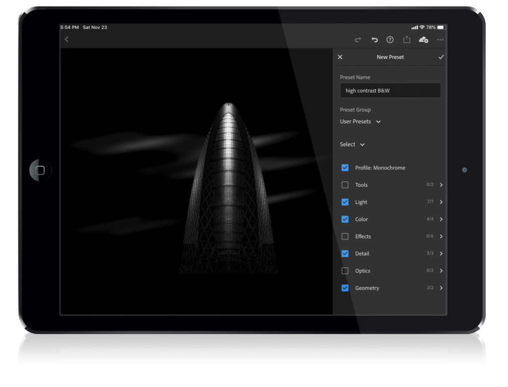The height and width of the screenshot is (387, 508).
Task: Click the Effects 0/6 count
Action: tap(430, 236)
